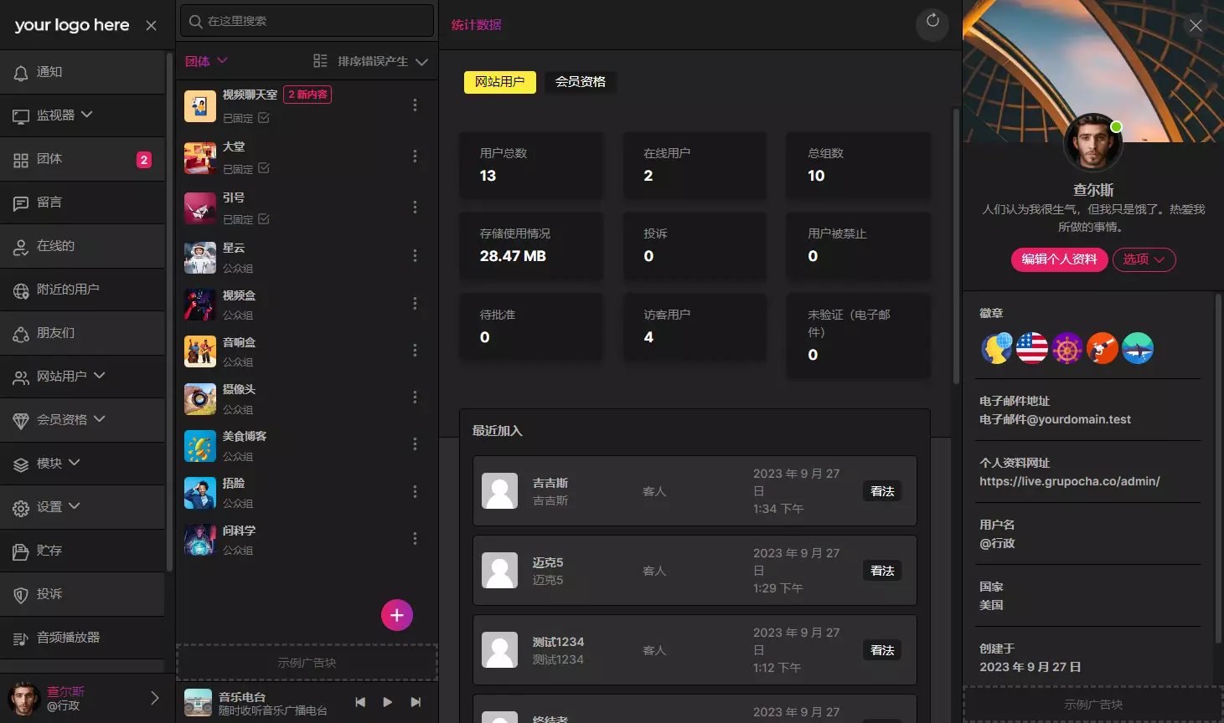Skip to next radio track
The width and height of the screenshot is (1224, 723).
[x=416, y=702]
